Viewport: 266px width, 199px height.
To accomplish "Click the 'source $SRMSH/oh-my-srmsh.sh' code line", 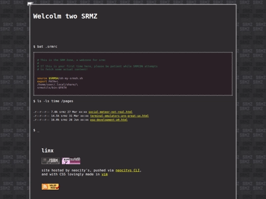I will [60, 78].
